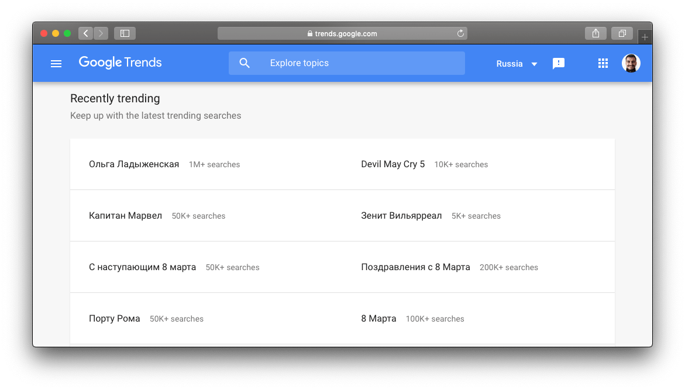Open trending search Зенит Вильярреал
This screenshot has width=685, height=390.
(401, 216)
